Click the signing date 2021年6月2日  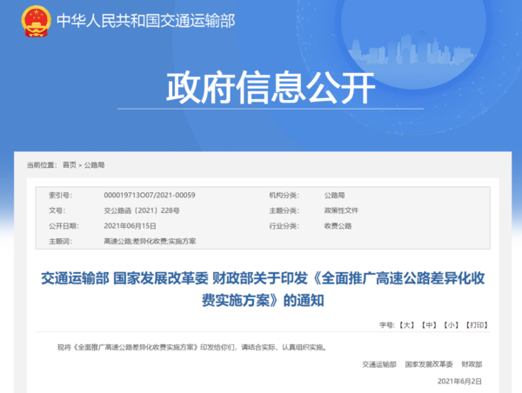tap(458, 381)
